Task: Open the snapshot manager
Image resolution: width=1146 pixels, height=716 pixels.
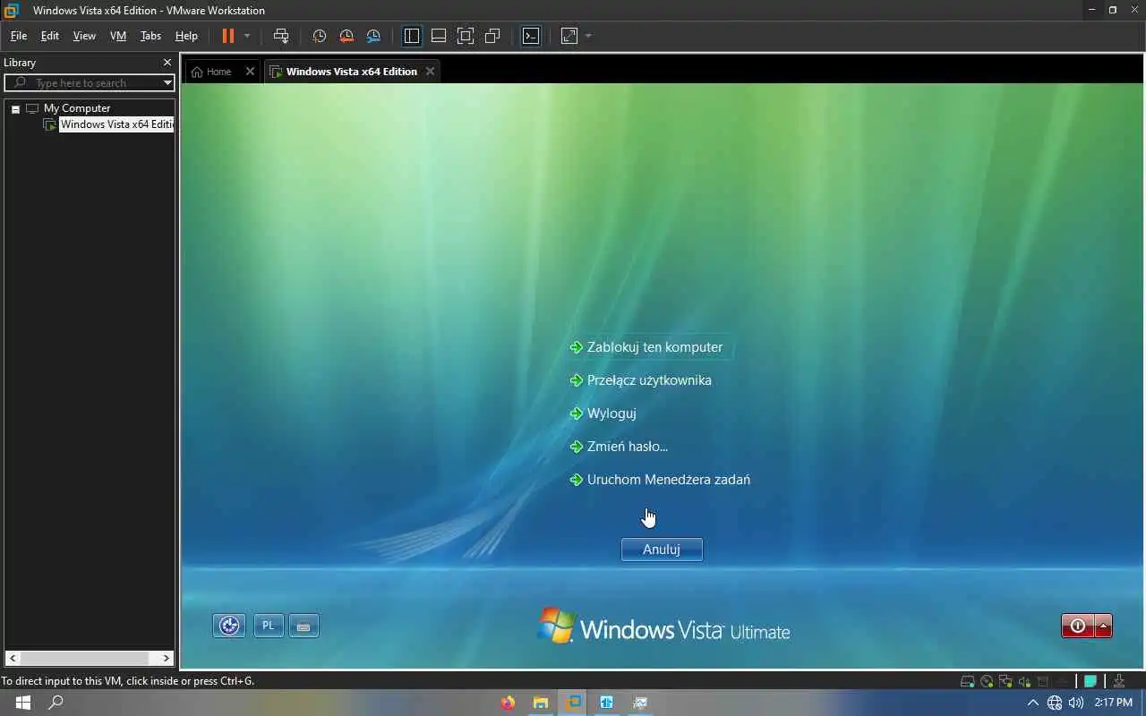Action: click(373, 36)
